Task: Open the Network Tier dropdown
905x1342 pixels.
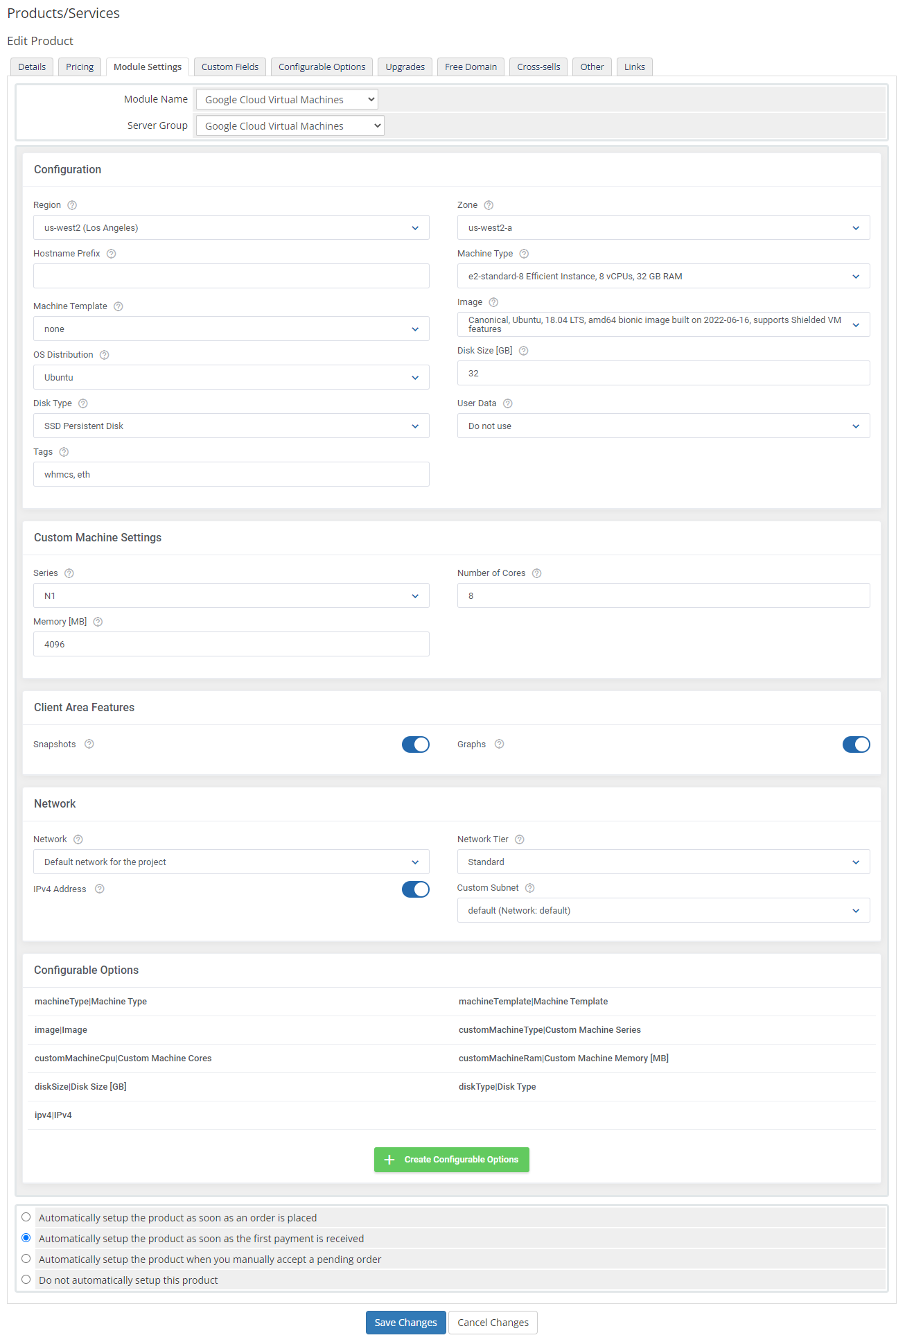Action: coord(664,862)
